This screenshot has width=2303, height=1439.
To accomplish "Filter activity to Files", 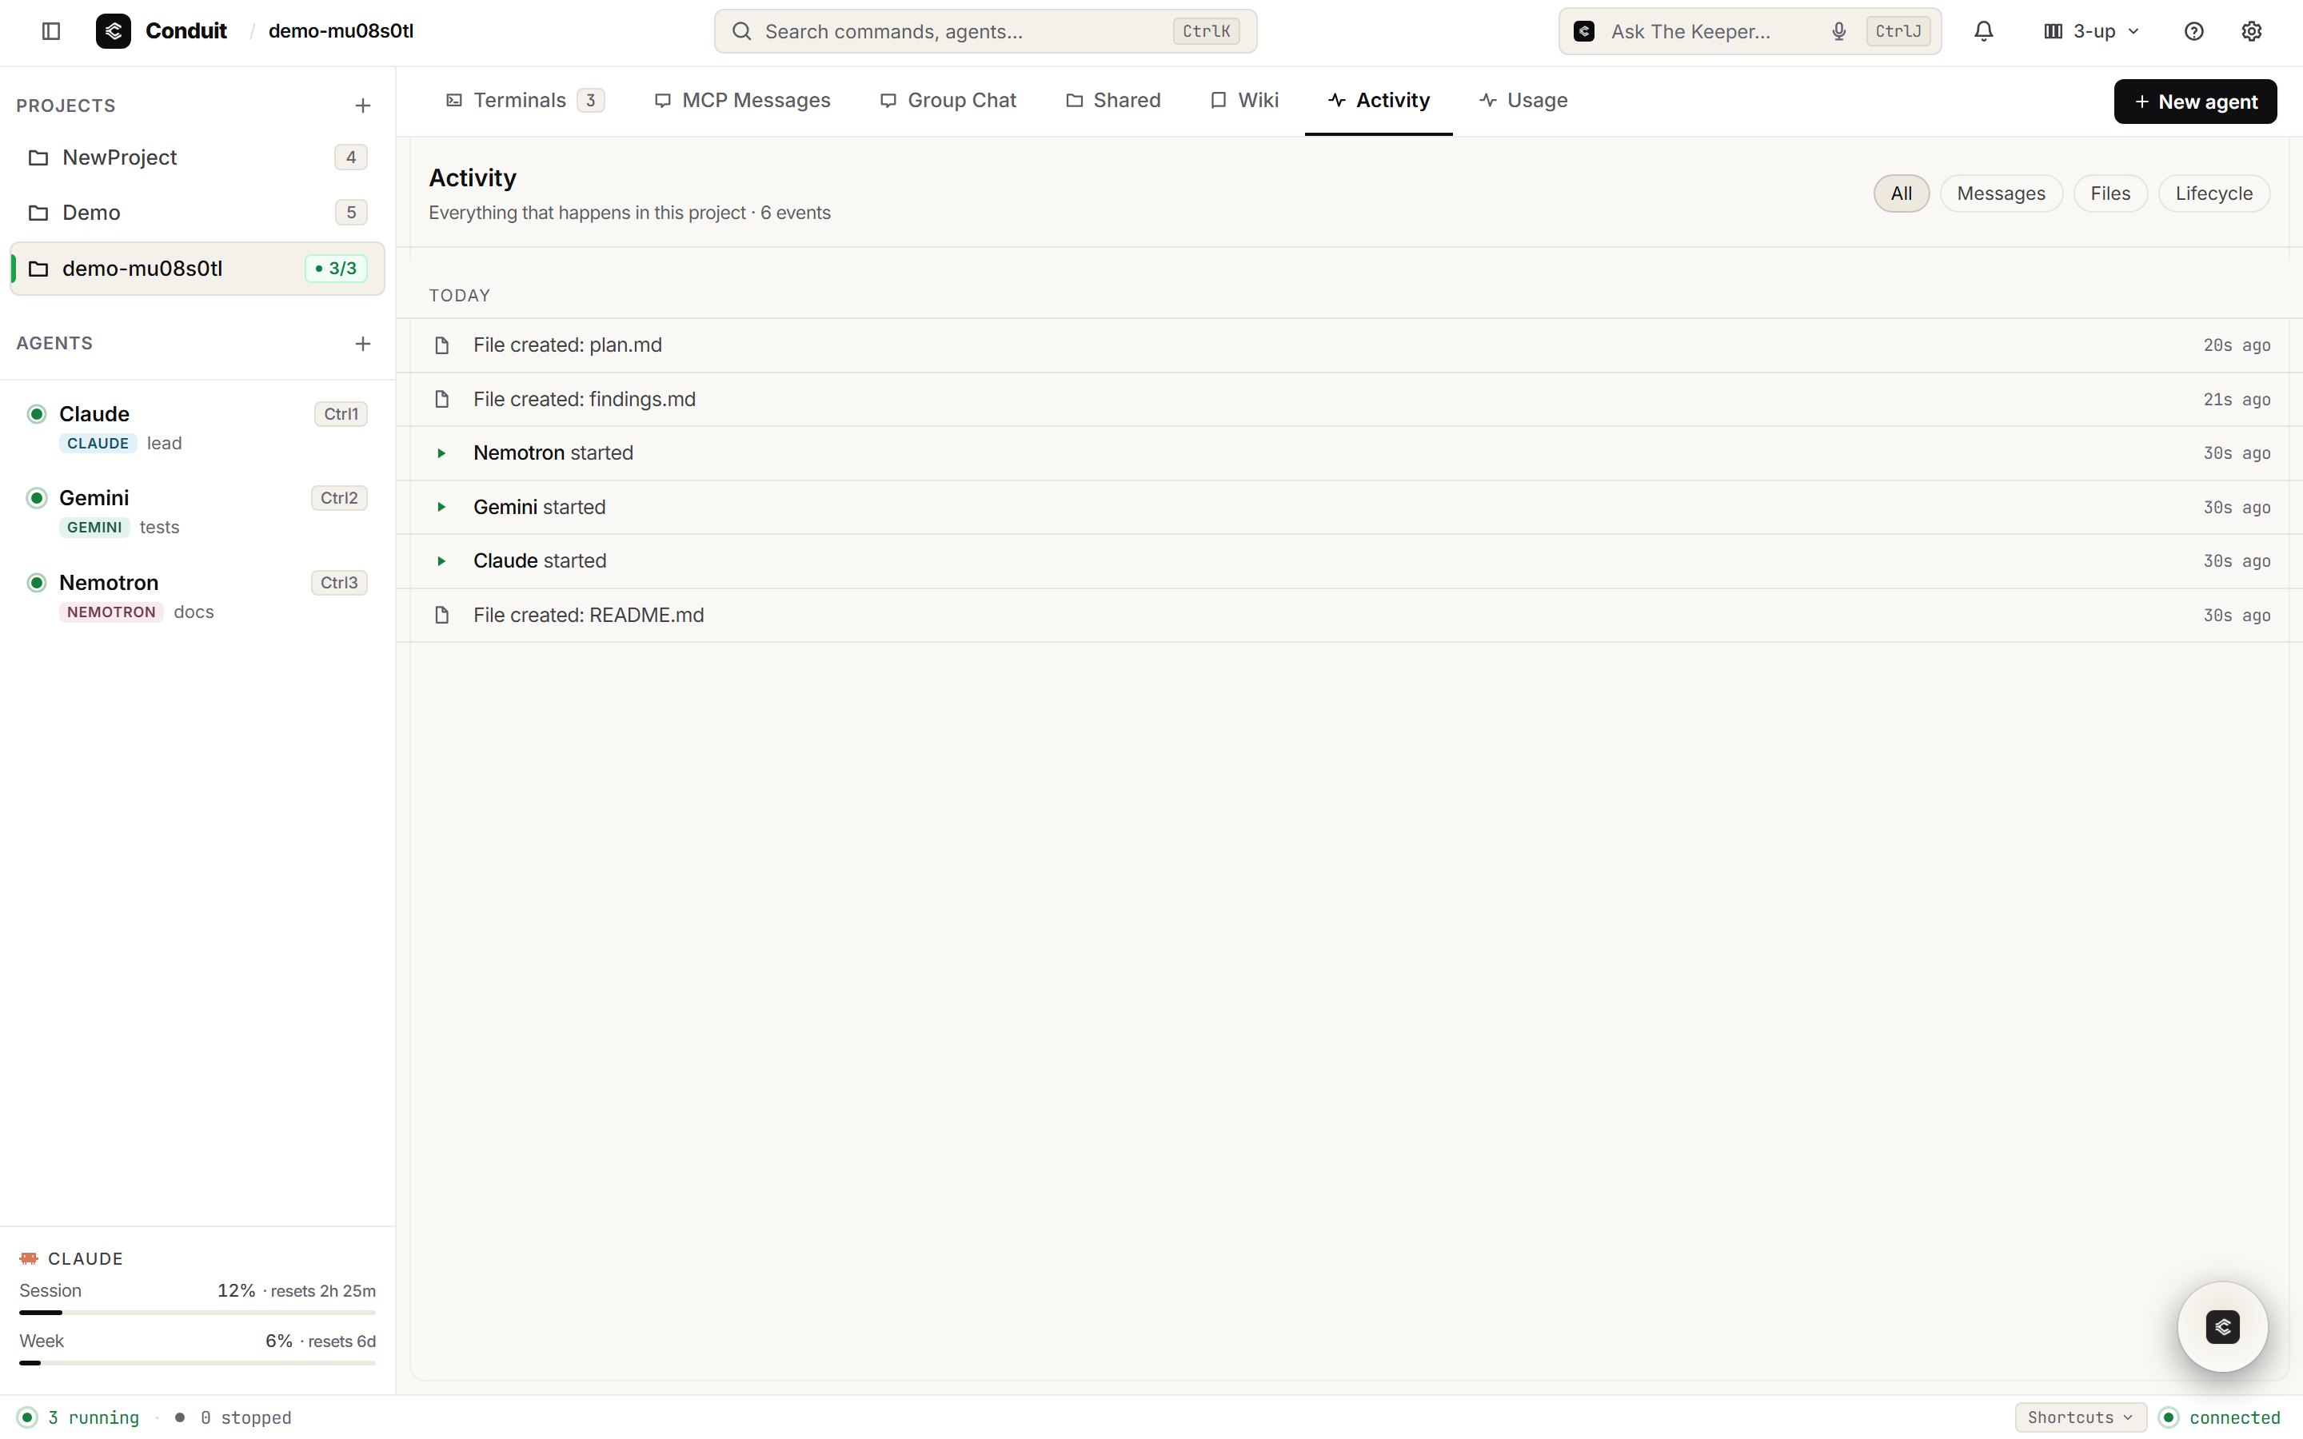I will point(2109,193).
